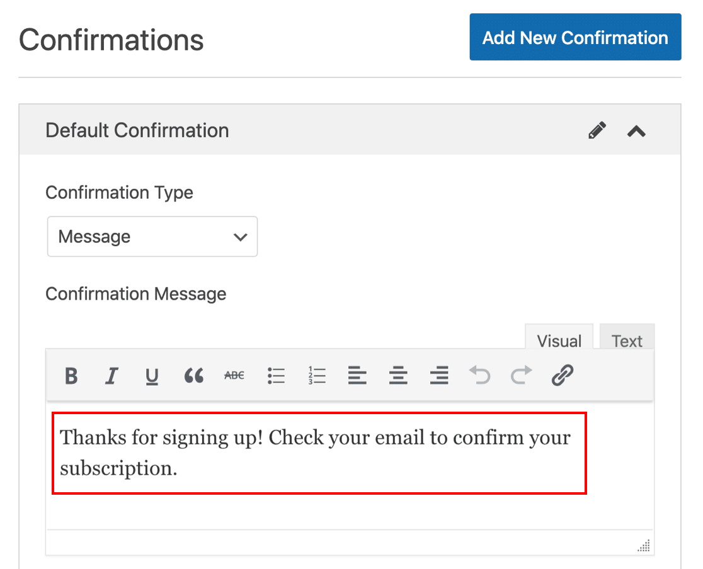Underline the selected text

[x=152, y=376]
